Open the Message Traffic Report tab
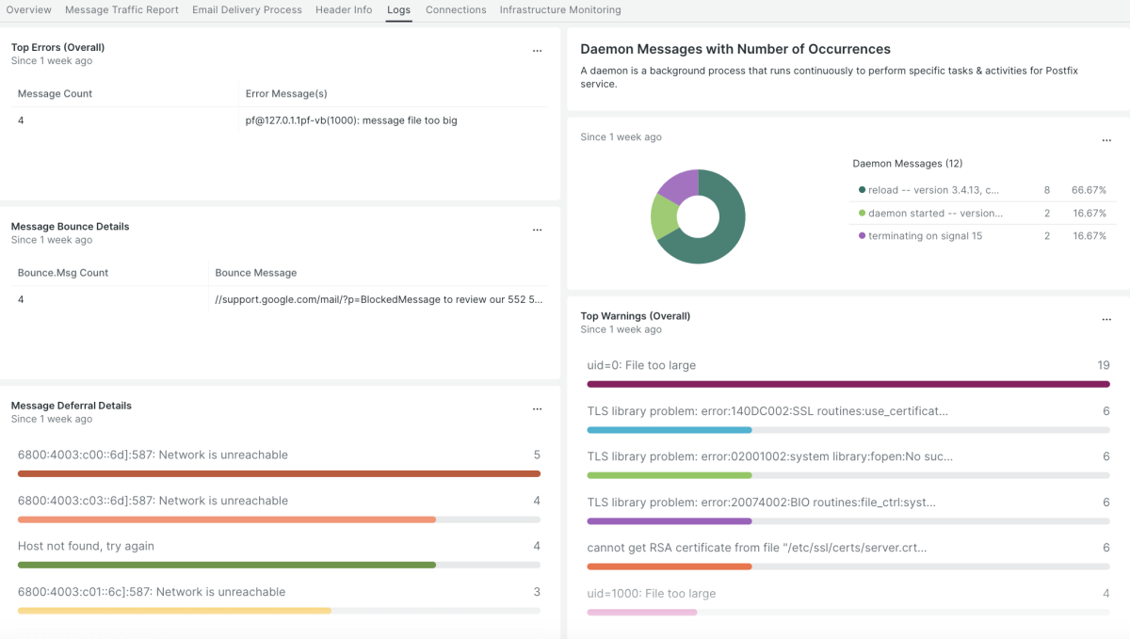 (x=121, y=10)
